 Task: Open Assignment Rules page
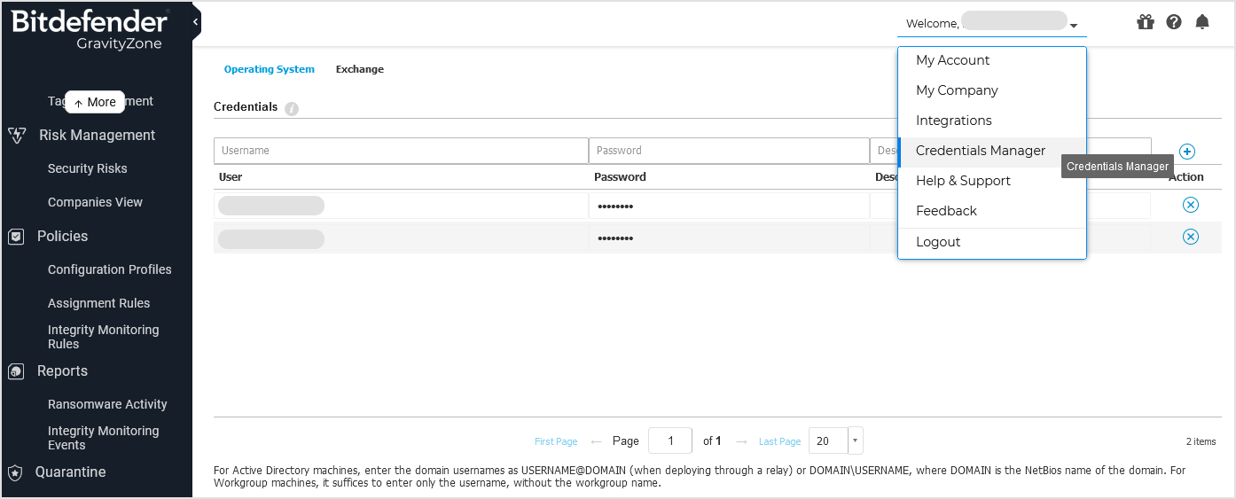pyautogui.click(x=98, y=303)
